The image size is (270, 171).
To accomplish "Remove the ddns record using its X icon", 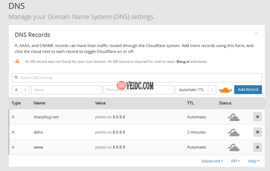I will (258, 132).
